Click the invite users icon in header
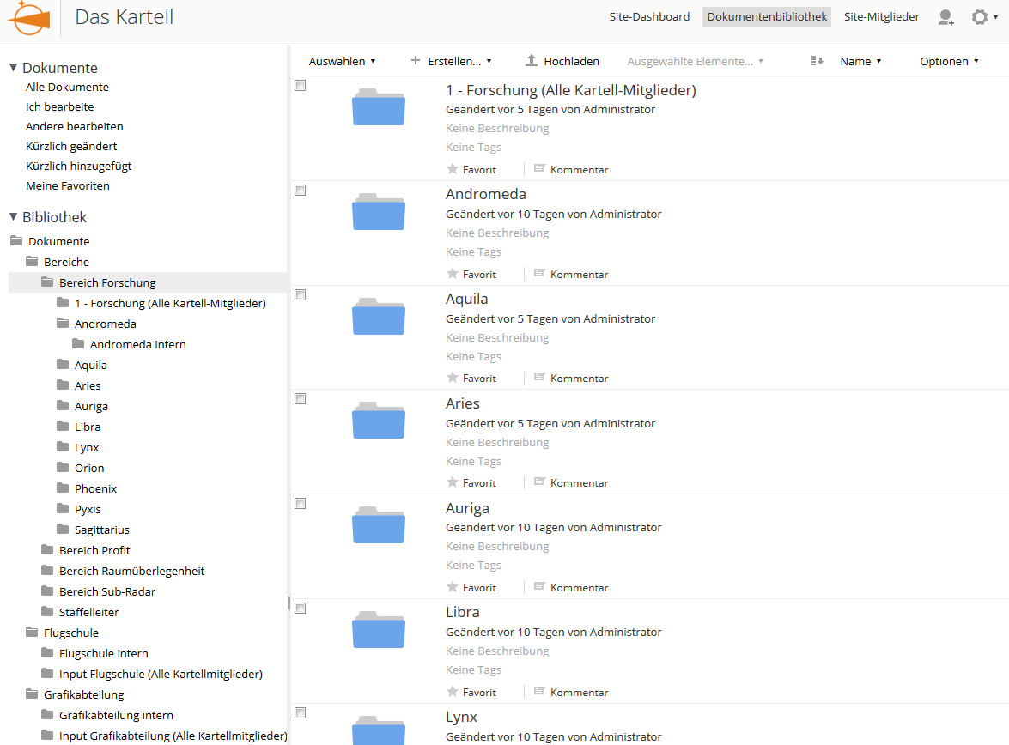Screen dimensions: 1009x745 pos(945,17)
